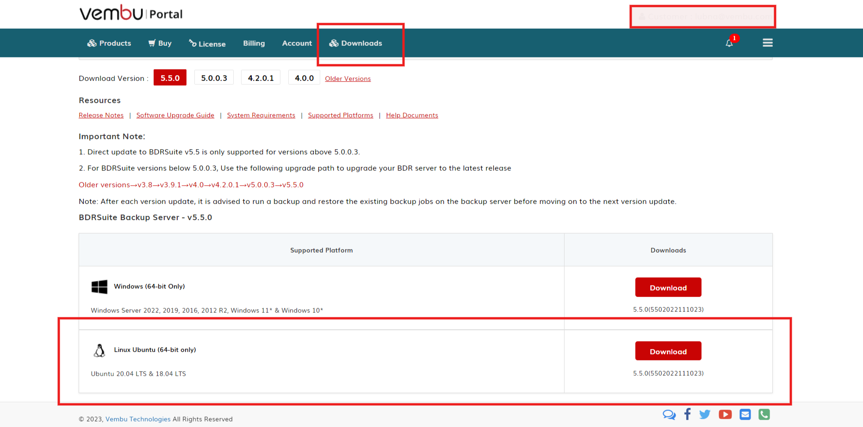Click 'Ubuntu 20.04 LTS & 18.04 LTS' text
The image size is (863, 427).
pyautogui.click(x=138, y=374)
